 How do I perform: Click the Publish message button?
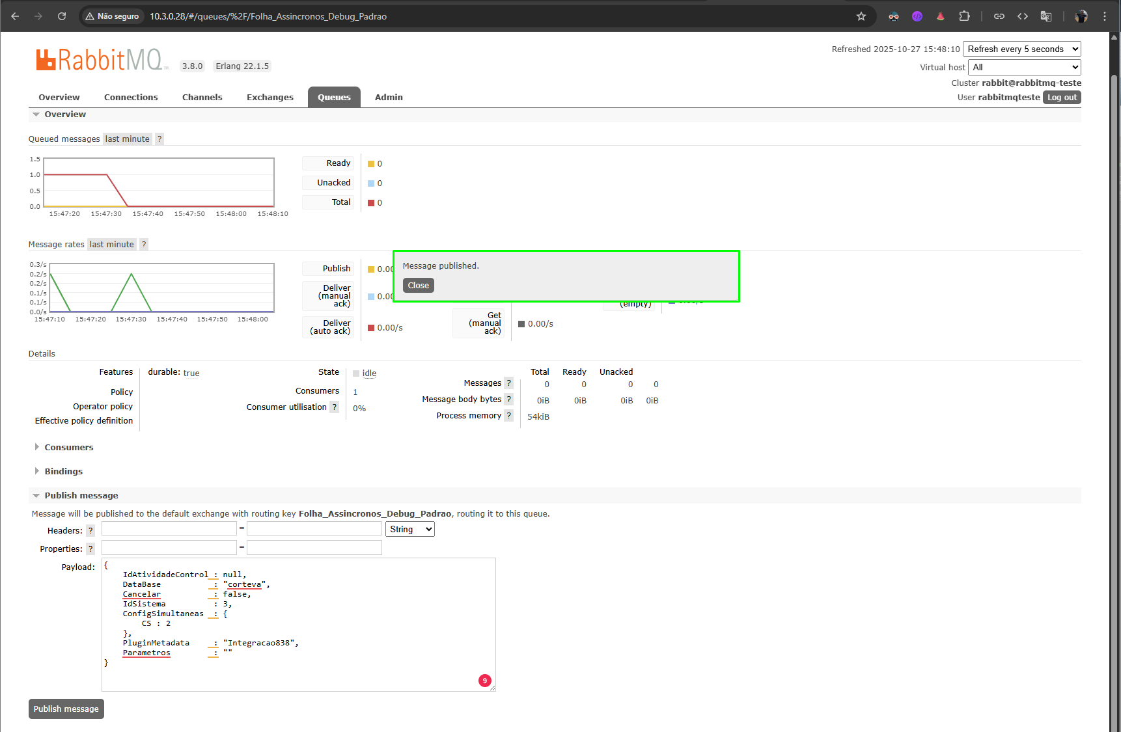click(66, 709)
